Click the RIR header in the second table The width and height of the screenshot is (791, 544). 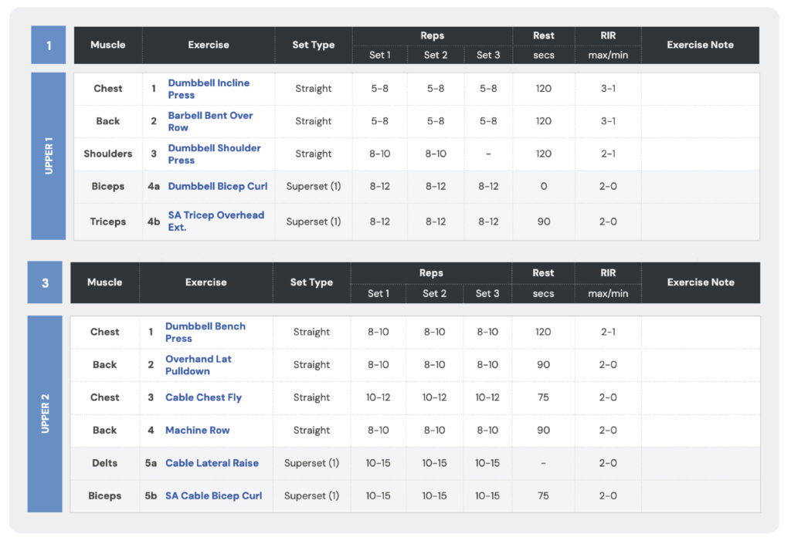pyautogui.click(x=607, y=272)
